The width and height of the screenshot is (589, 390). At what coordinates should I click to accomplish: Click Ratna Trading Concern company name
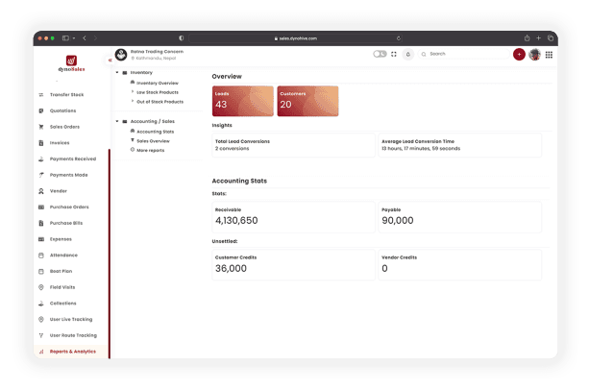click(157, 52)
